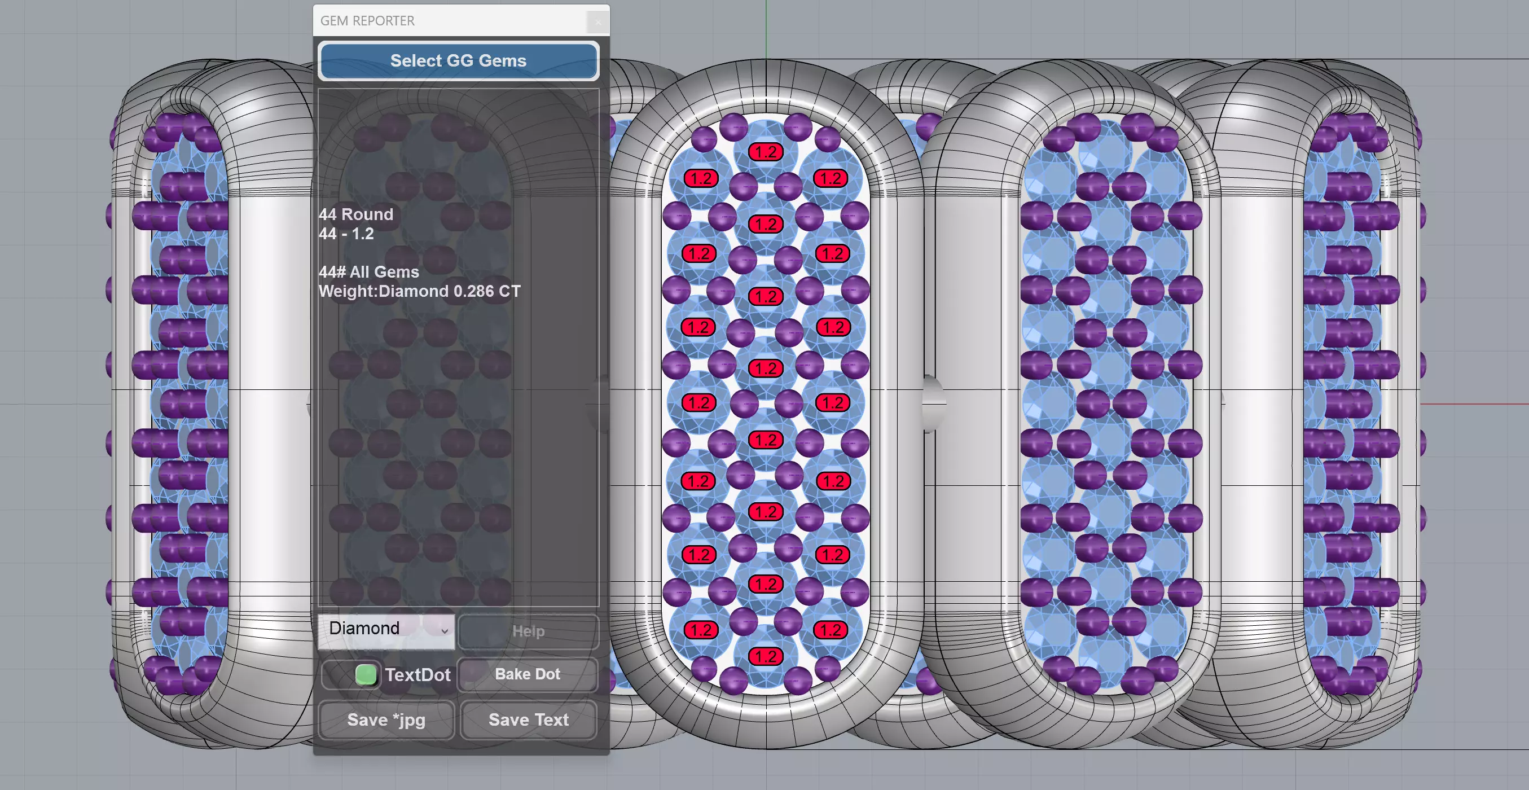Pick the bottom-left 1.2 text dot
The width and height of the screenshot is (1529, 790).
(701, 630)
